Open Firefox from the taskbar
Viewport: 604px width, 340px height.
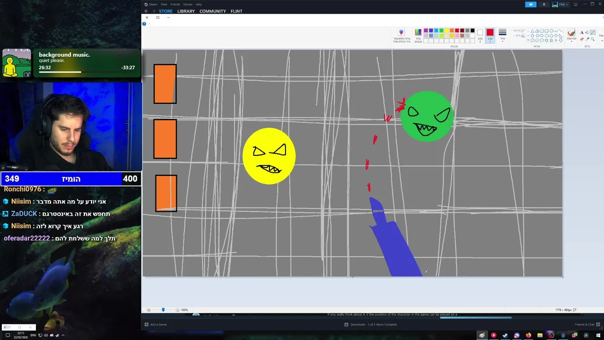(x=528, y=335)
